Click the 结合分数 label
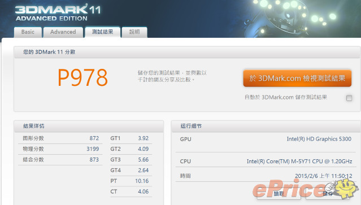Viewport: 361px width, 205px height. (33, 159)
